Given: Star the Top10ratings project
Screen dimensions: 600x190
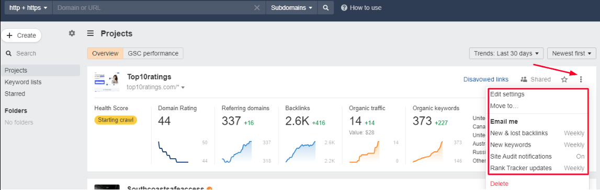Looking at the screenshot, I should click(x=564, y=79).
